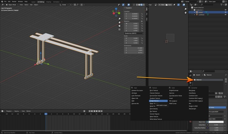The height and width of the screenshot is (134, 228).
Task: Click the Open image folder button
Action: point(169,5)
